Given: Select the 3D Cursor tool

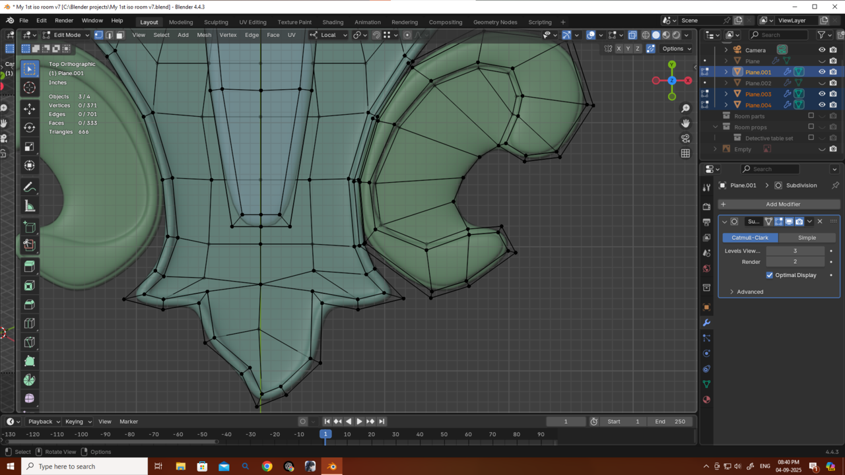Looking at the screenshot, I should tap(29, 88).
